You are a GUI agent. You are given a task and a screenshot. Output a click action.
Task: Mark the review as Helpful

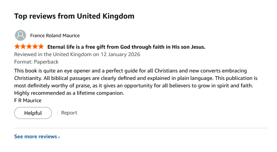33,113
